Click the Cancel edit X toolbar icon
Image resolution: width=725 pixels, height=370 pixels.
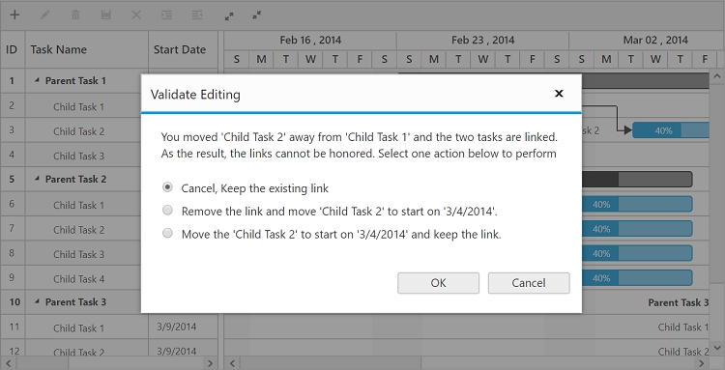[136, 14]
